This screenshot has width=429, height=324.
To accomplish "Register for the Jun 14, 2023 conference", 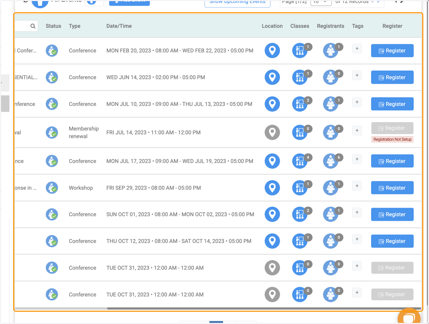I will pyautogui.click(x=392, y=77).
